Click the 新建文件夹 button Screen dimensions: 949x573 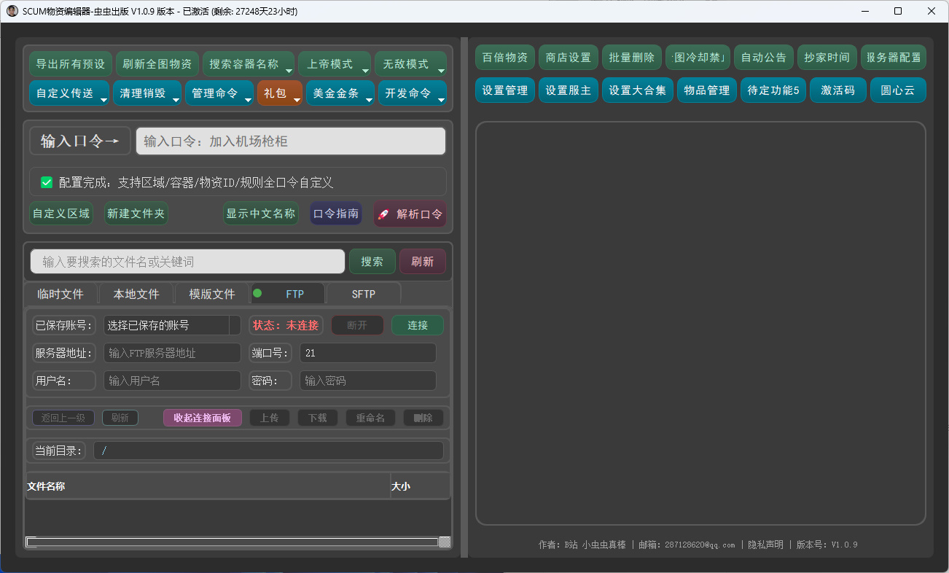tap(136, 214)
